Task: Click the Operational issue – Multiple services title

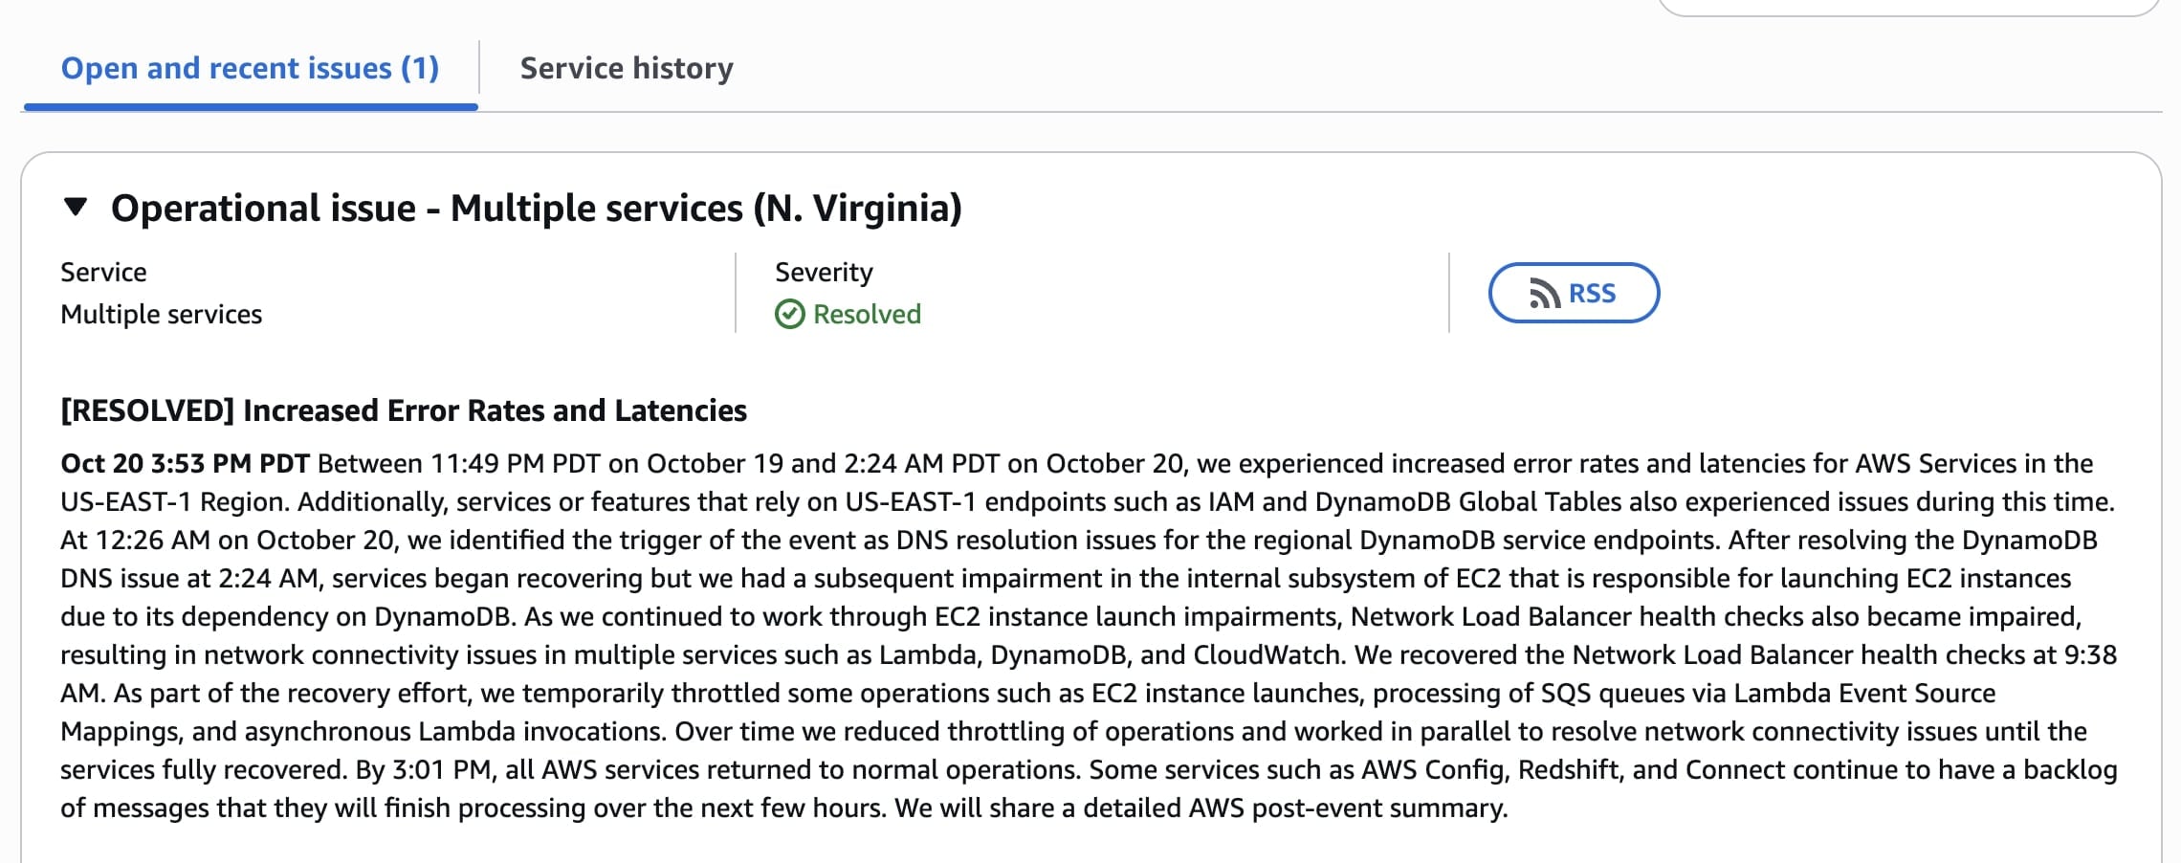Action: (x=536, y=208)
